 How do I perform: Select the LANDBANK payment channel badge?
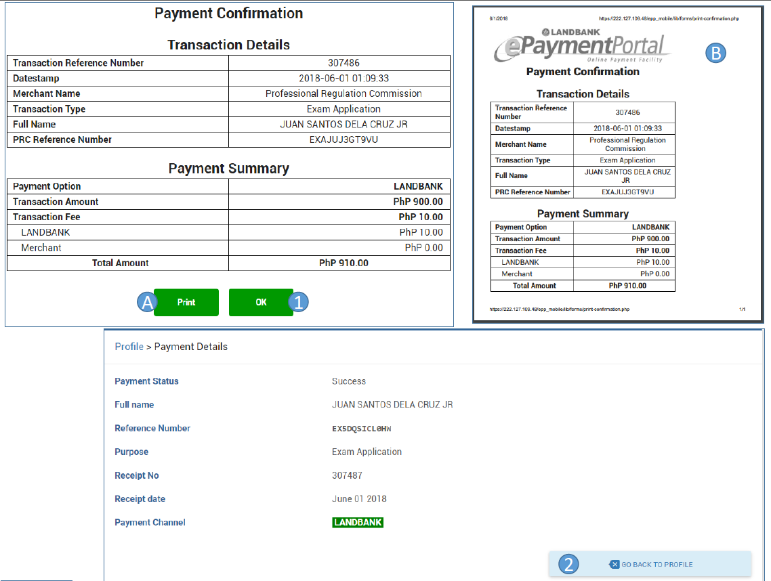358,522
